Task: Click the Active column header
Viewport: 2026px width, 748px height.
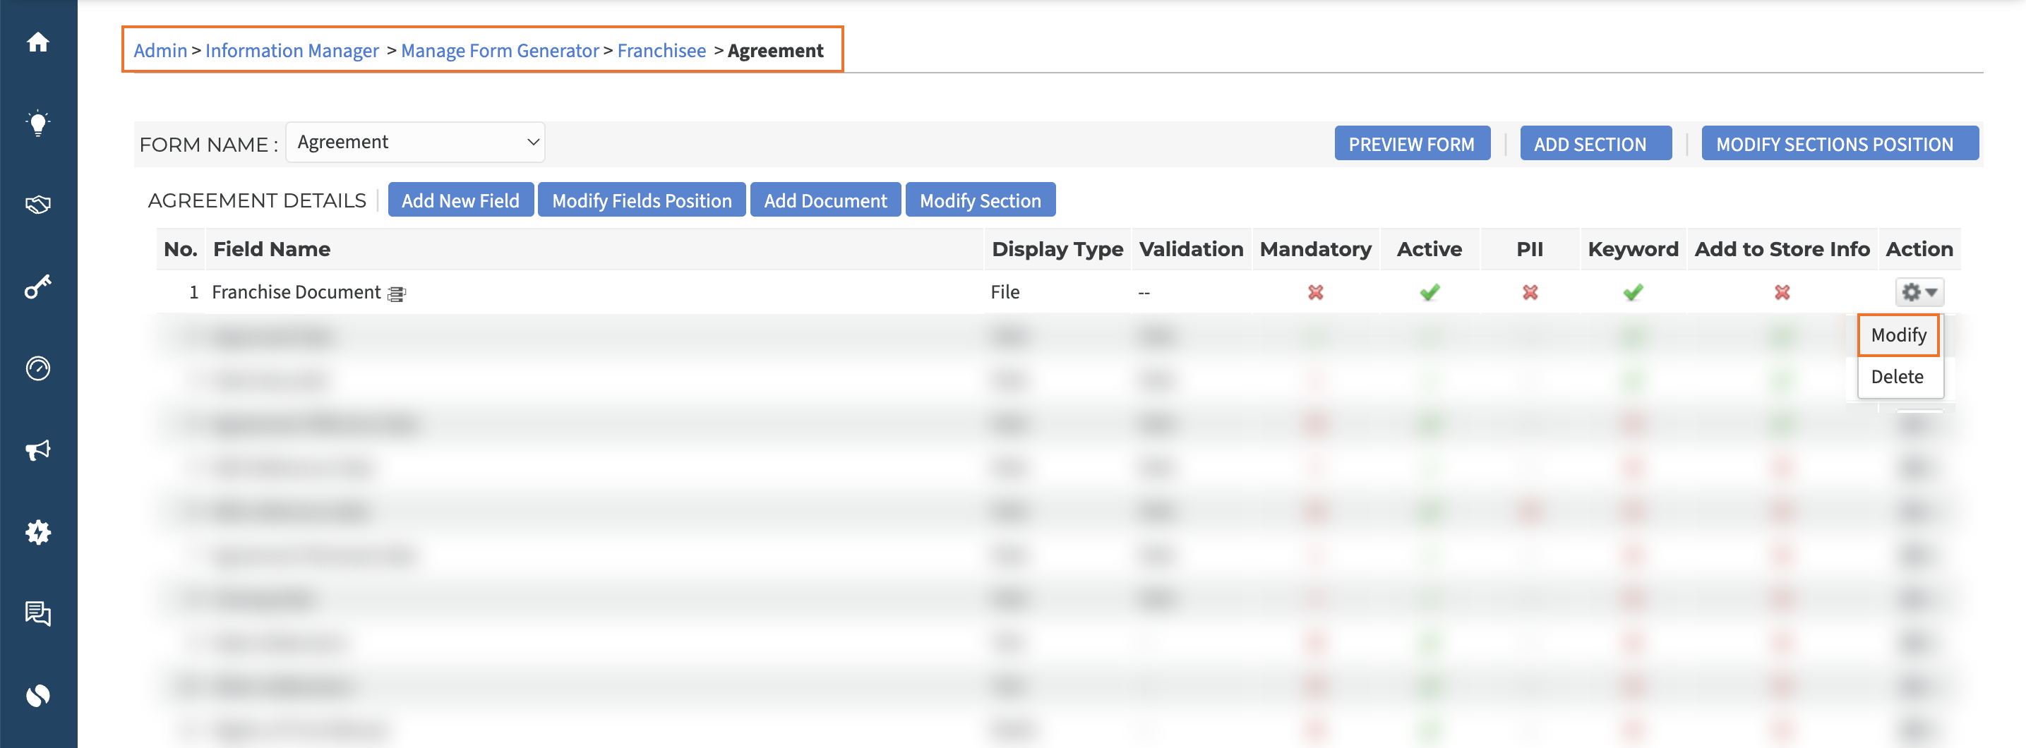Action: click(1429, 249)
